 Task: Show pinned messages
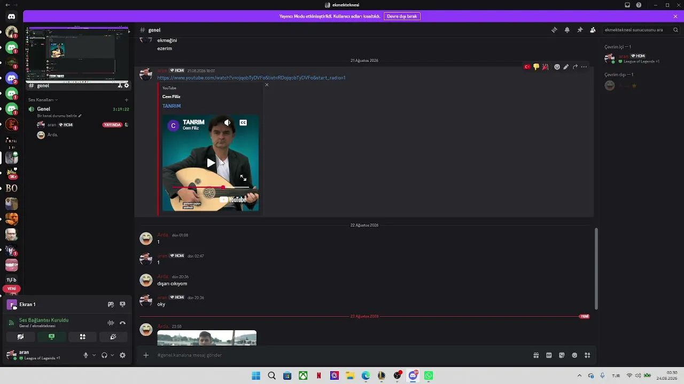pyautogui.click(x=580, y=30)
